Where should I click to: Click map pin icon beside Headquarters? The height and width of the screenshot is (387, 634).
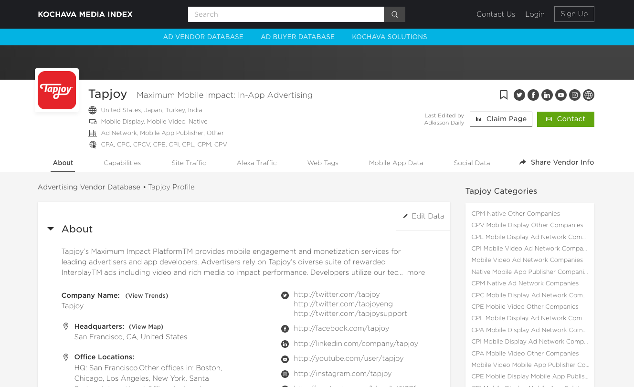click(66, 327)
